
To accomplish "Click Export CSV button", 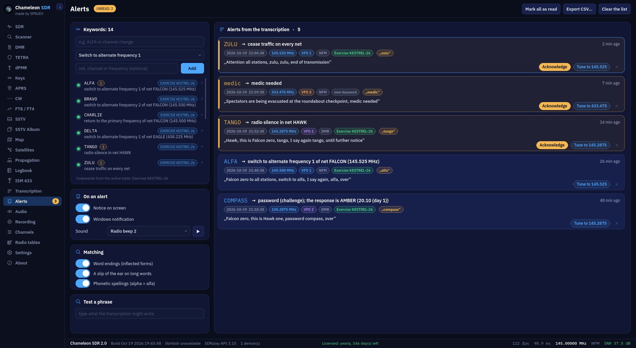I will [x=579, y=9].
